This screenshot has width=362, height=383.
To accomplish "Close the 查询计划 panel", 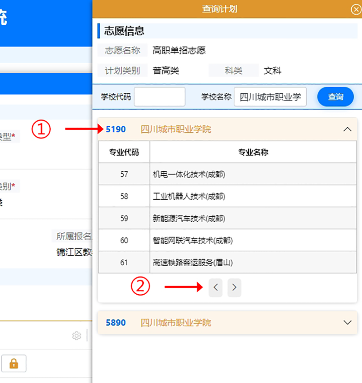I will [356, 9].
